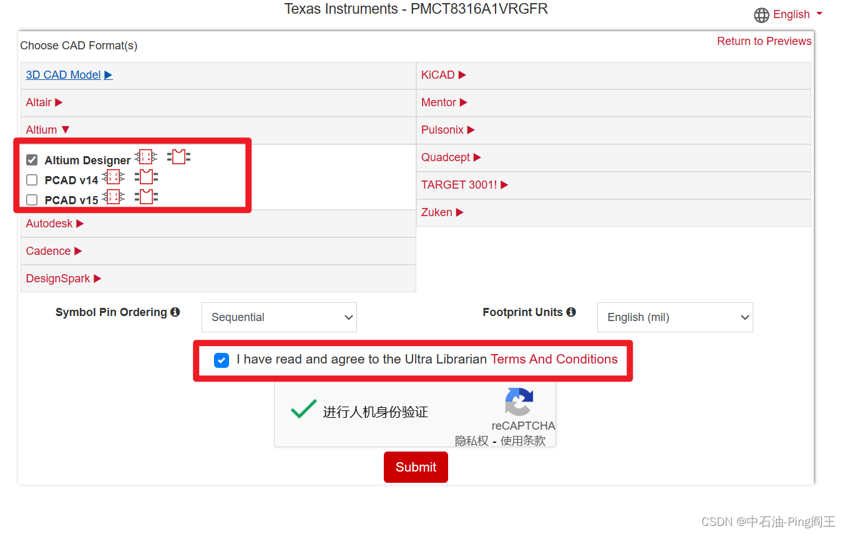Click the symbol icon beside PCAD v14
Screen dimensions: 845x534
click(114, 177)
